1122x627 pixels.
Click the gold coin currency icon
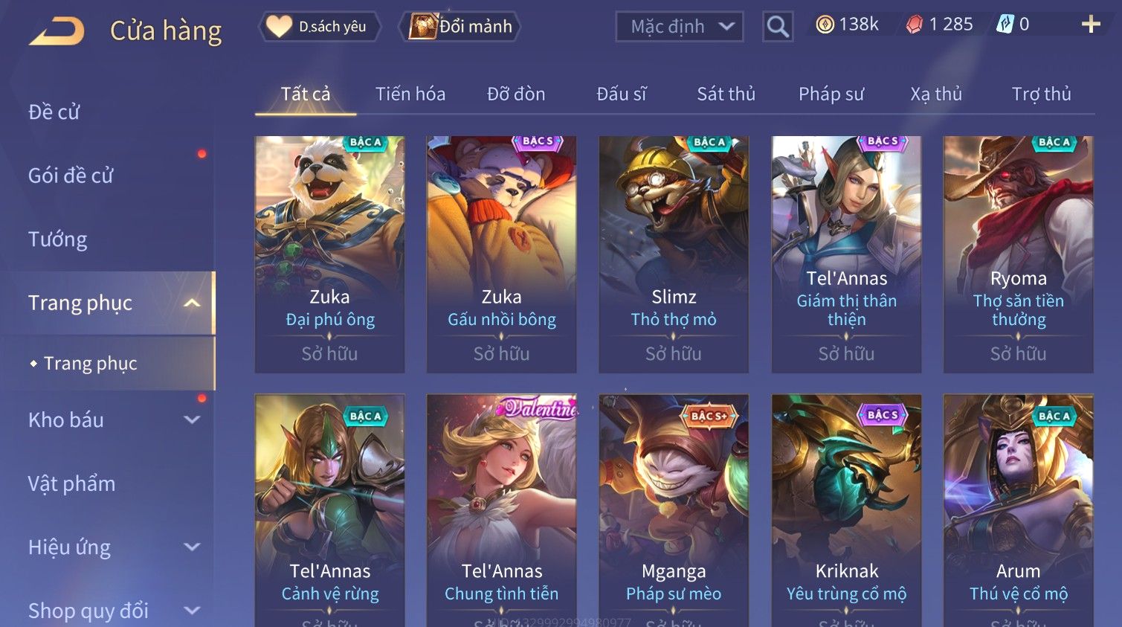click(825, 25)
